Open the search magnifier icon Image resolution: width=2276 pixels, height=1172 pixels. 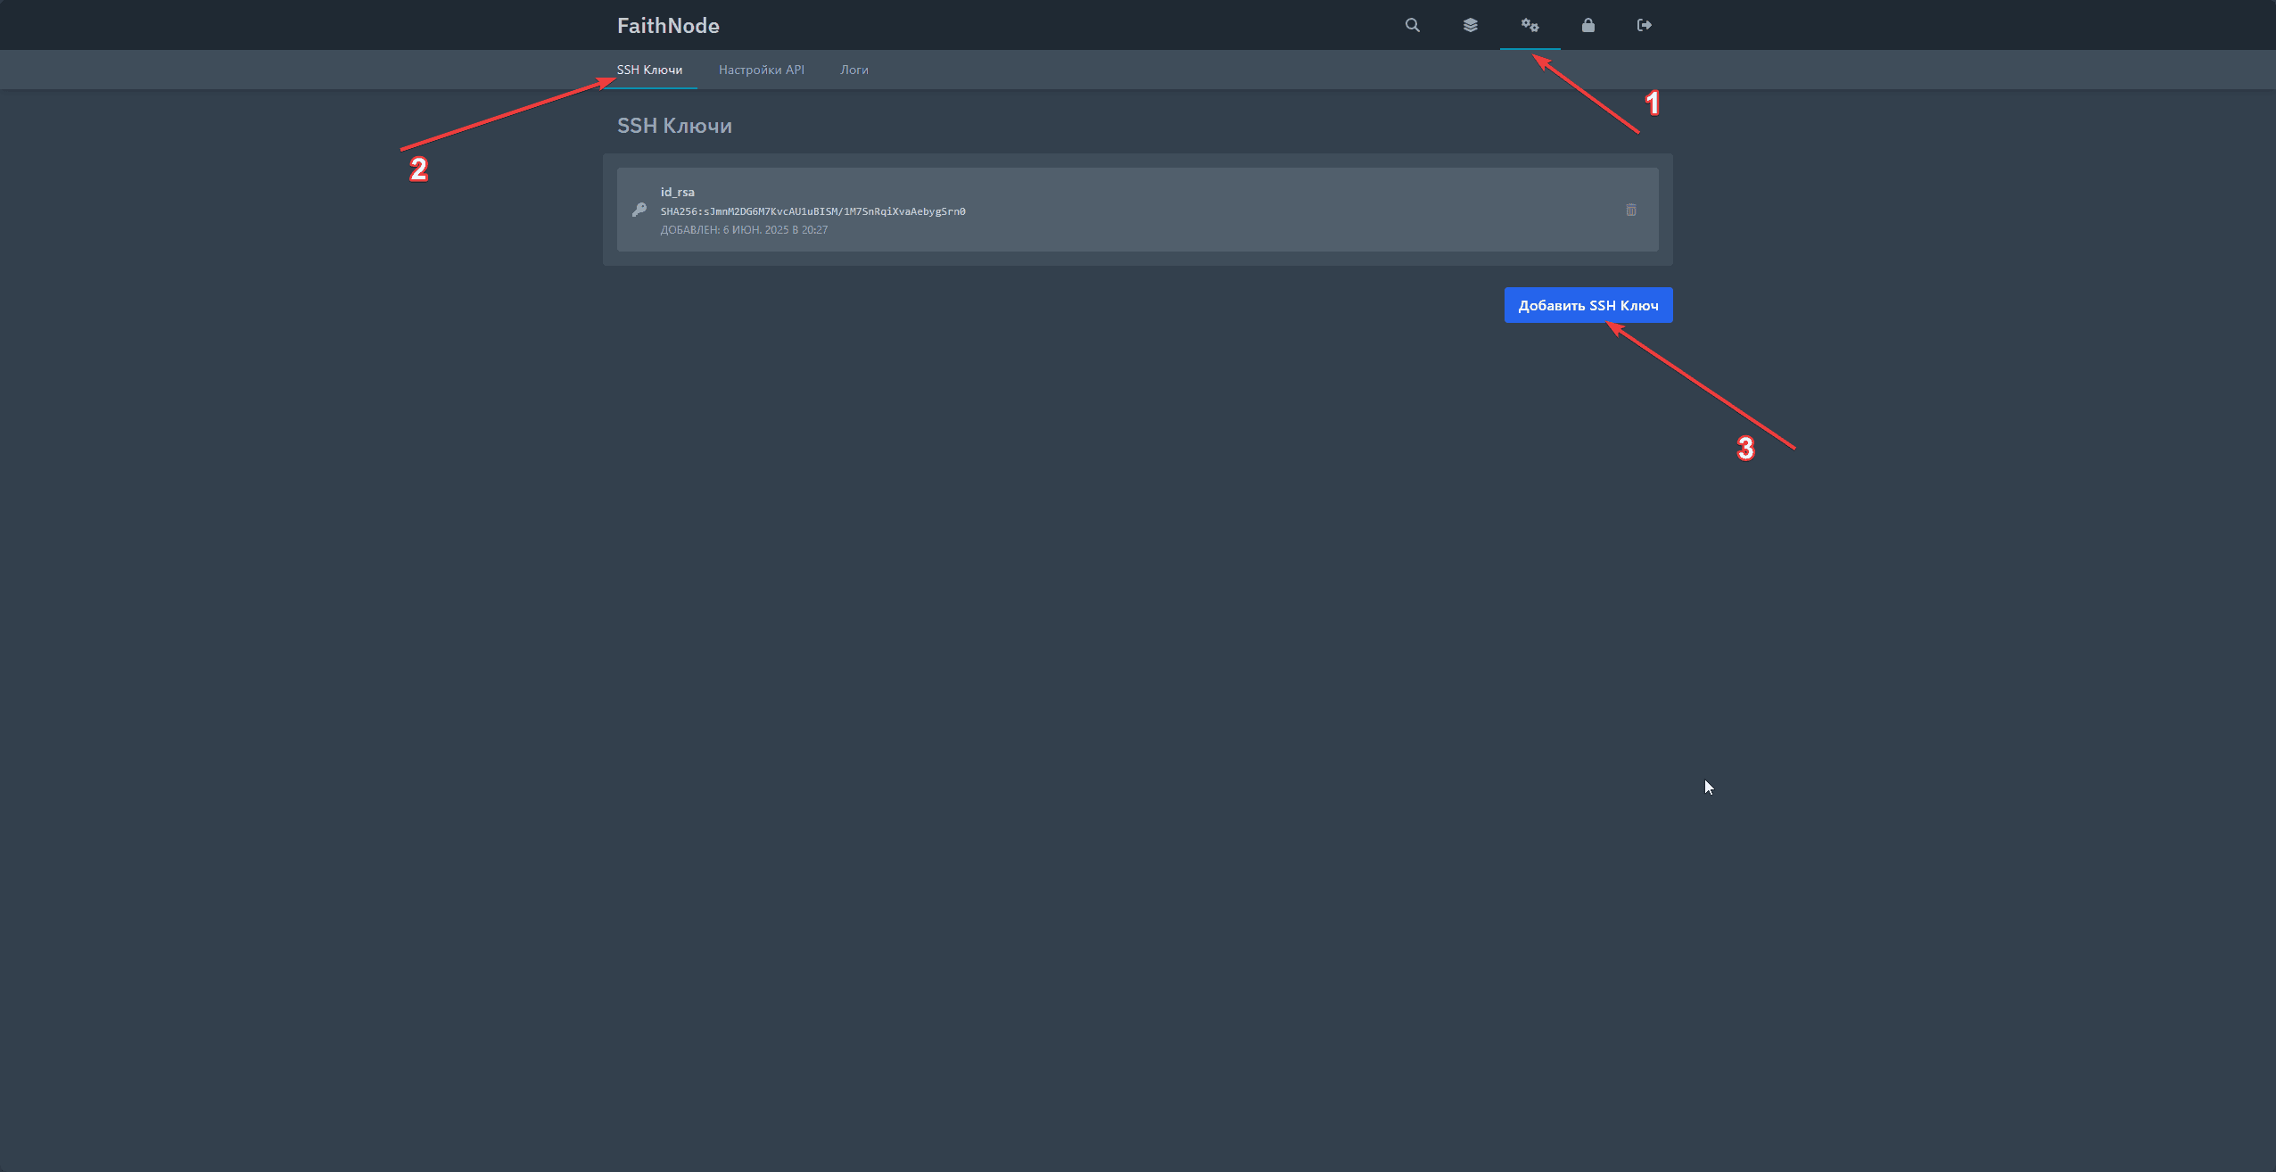click(x=1412, y=25)
